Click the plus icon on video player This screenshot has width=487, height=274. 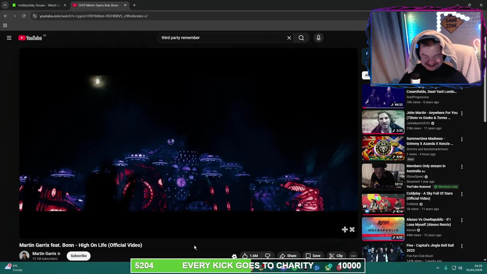(345, 229)
